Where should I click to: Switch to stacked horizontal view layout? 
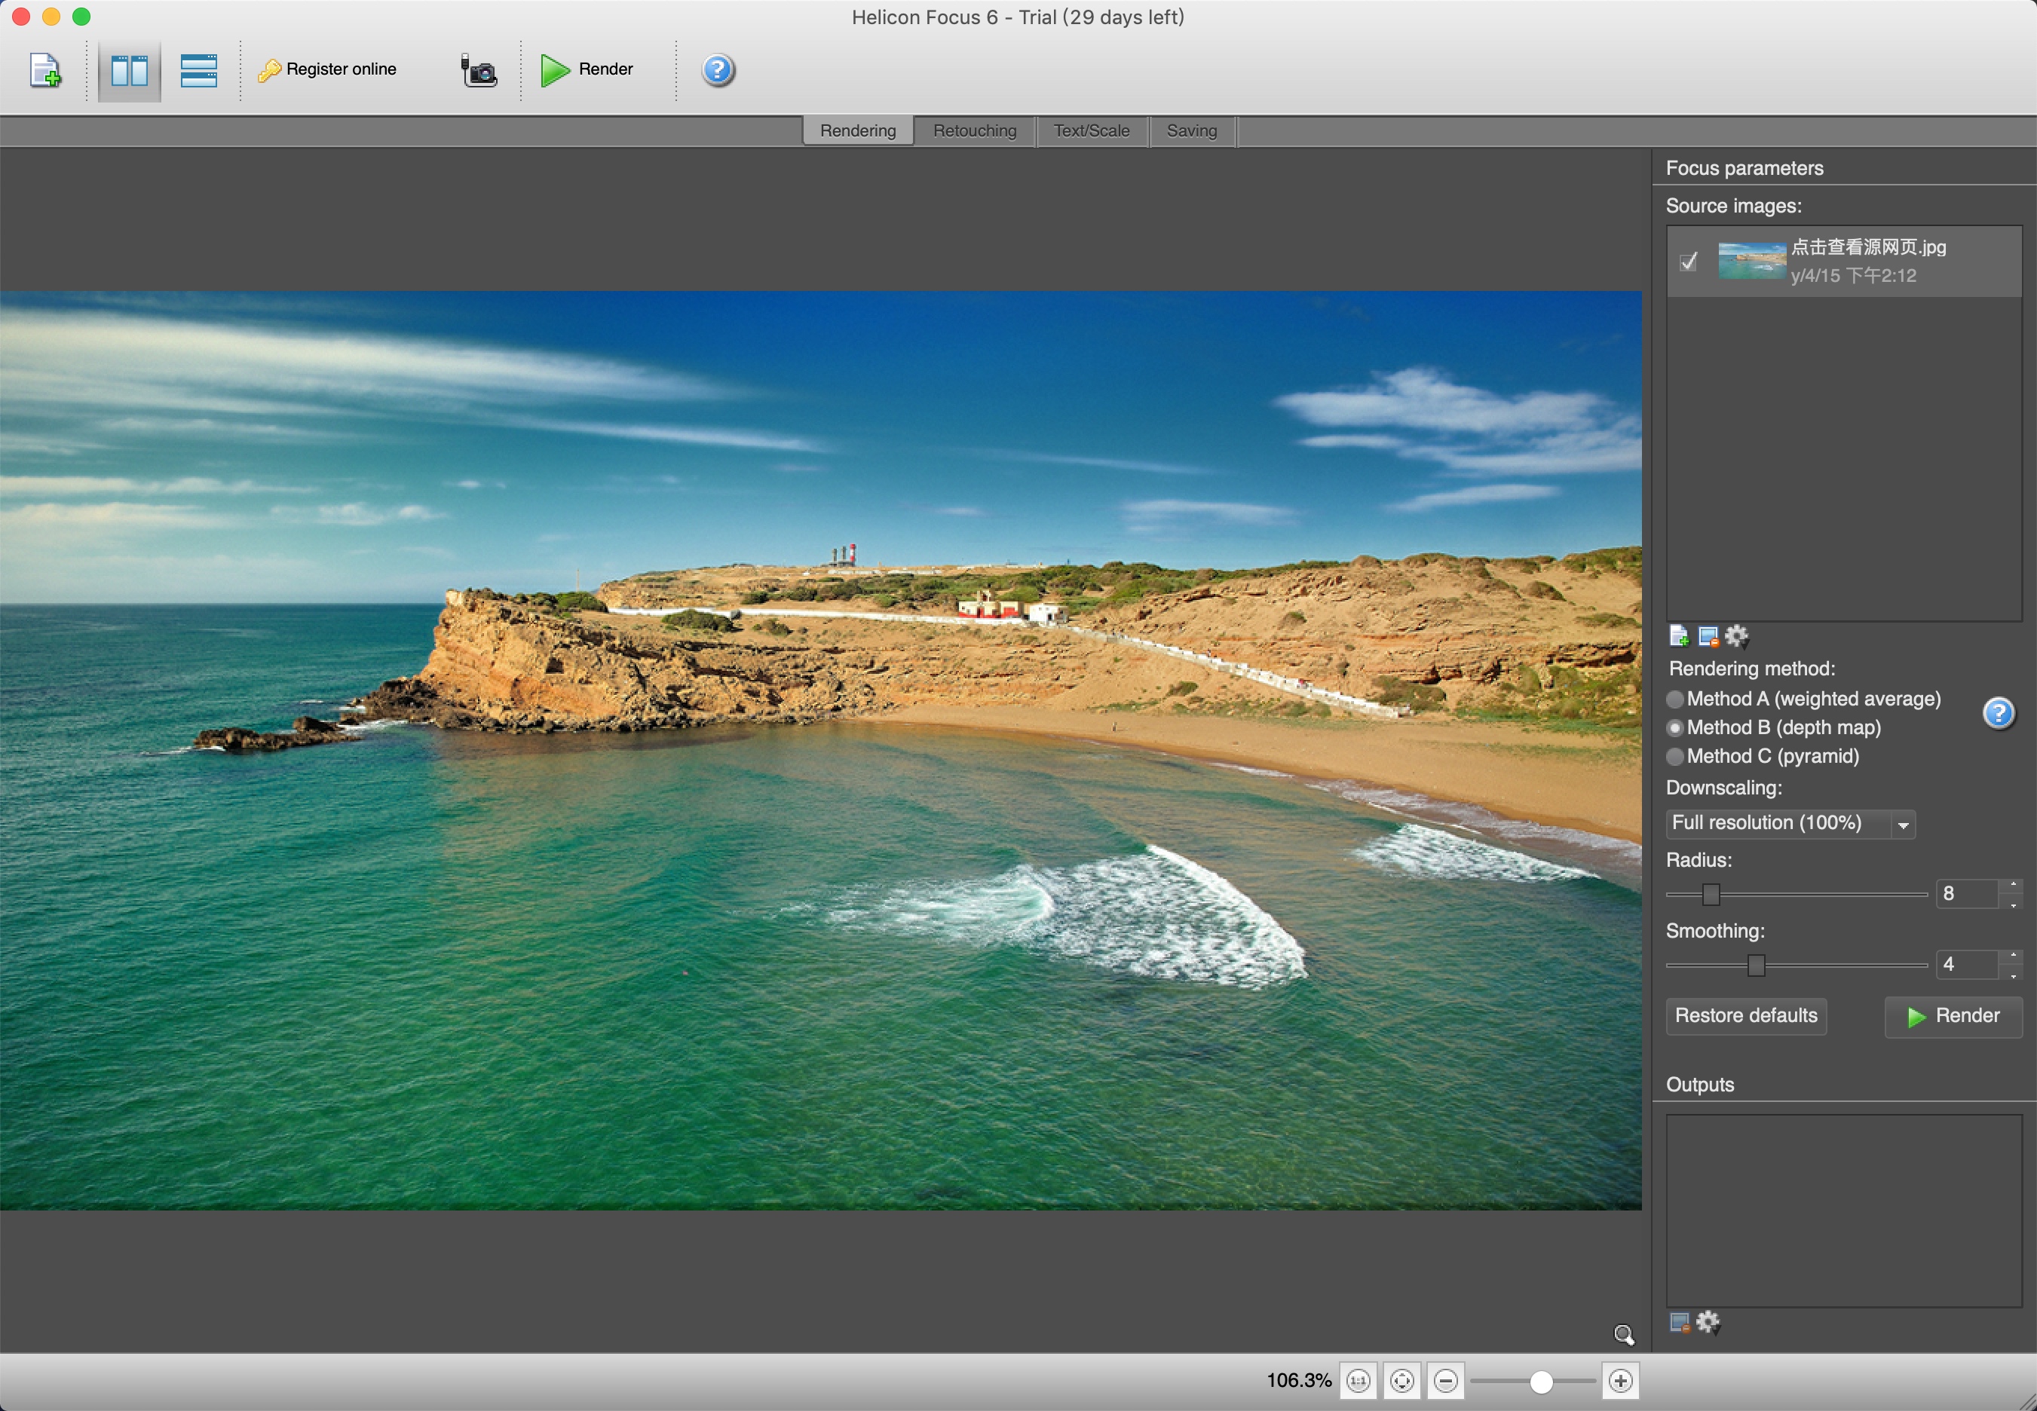pos(198,70)
